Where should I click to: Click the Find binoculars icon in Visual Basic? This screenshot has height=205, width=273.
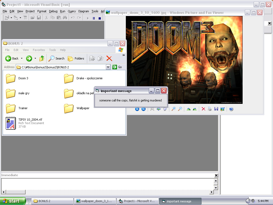point(65,18)
